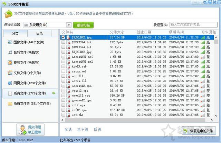Click the deleted file icon of $RWXXS74.txt
221x143 pixels.
[68, 42]
